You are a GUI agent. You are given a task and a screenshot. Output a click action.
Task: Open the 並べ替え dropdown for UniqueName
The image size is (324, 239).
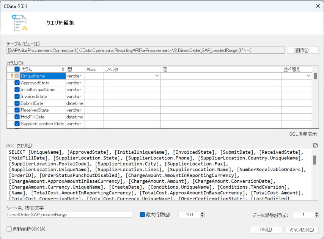pyautogui.click(x=308, y=76)
